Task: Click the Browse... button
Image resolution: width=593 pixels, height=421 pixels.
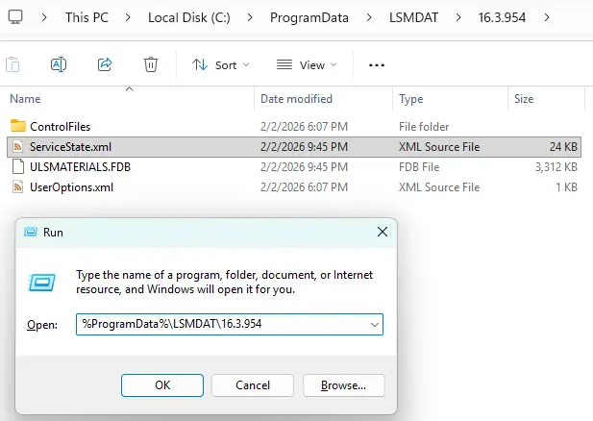Action: click(343, 384)
